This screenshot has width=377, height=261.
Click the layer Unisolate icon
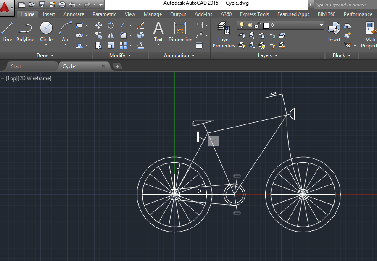[x=252, y=45]
